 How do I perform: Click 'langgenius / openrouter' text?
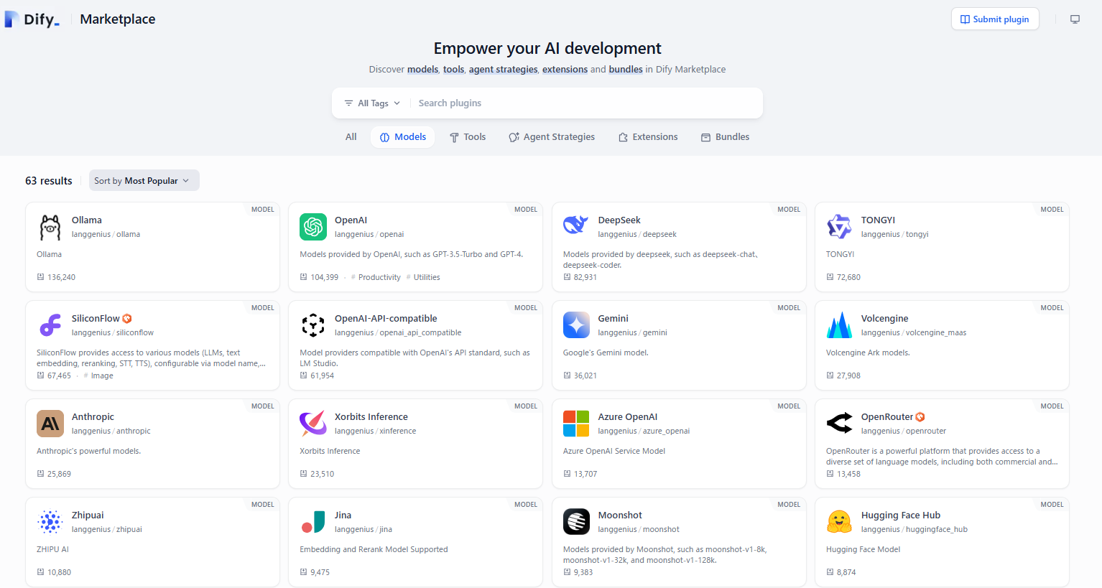[904, 431]
